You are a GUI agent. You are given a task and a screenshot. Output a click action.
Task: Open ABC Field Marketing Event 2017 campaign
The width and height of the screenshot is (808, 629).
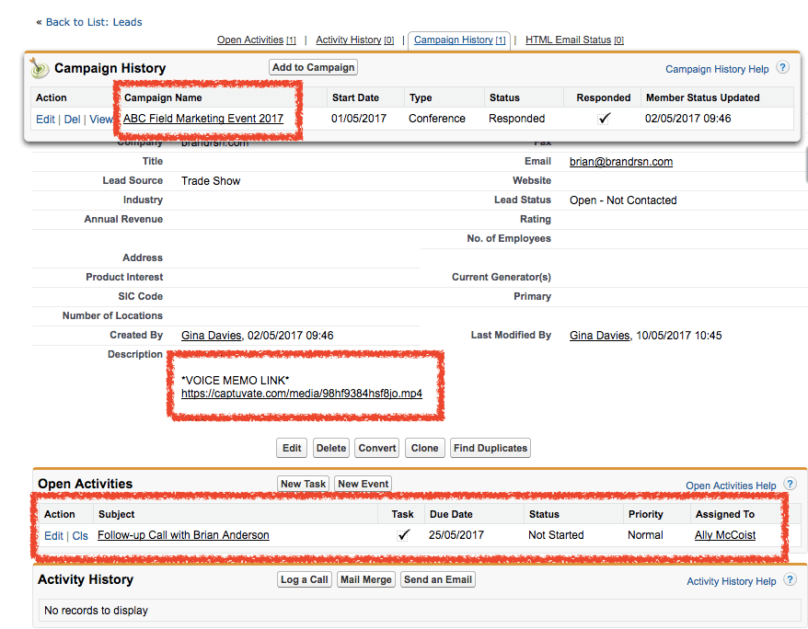tap(203, 119)
